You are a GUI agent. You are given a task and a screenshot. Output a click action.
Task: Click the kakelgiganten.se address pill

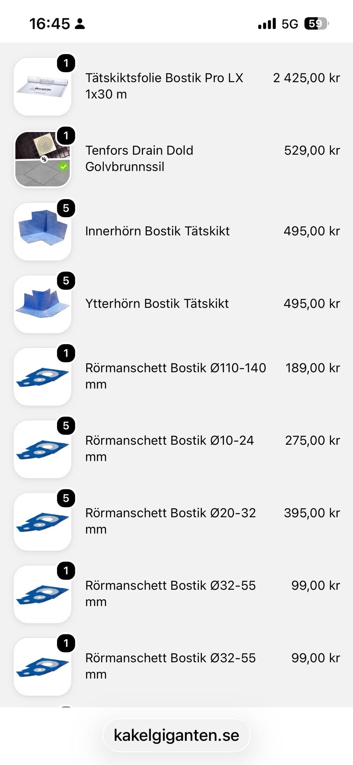[x=176, y=735]
